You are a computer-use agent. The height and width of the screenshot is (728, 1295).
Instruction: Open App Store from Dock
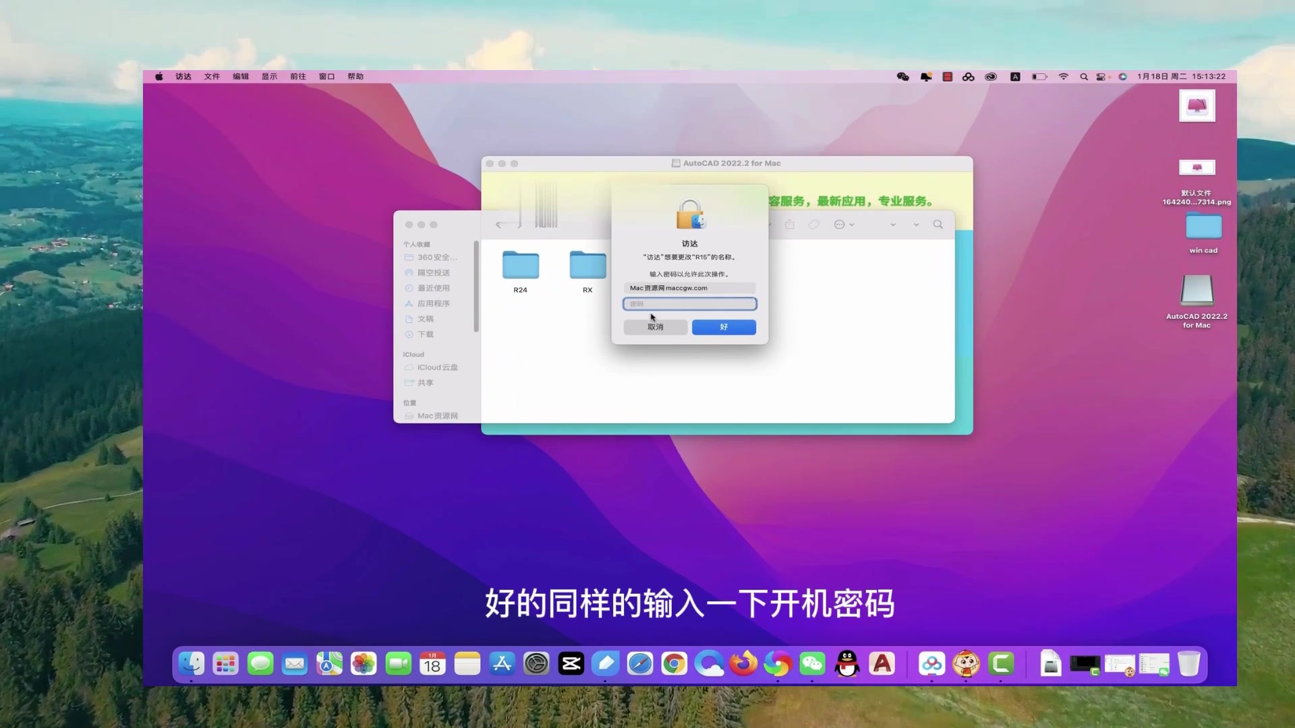point(502,664)
